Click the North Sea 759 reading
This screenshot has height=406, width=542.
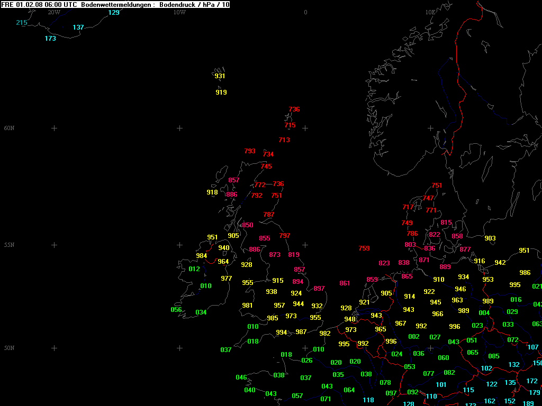pos(364,248)
